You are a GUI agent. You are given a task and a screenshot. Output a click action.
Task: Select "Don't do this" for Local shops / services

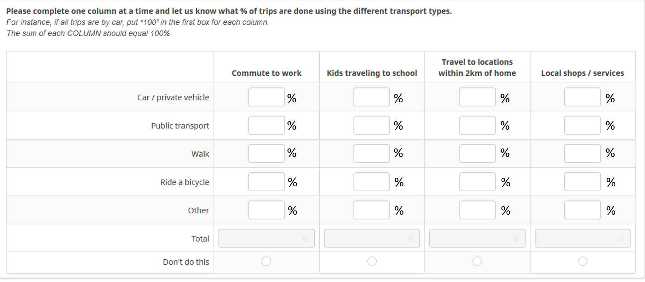click(x=582, y=261)
